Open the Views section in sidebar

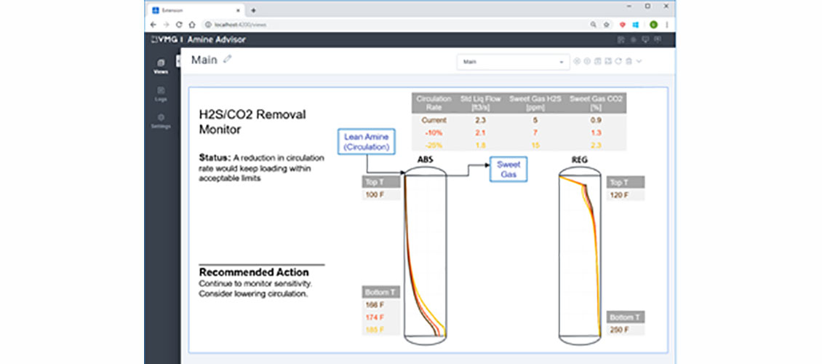click(x=161, y=66)
